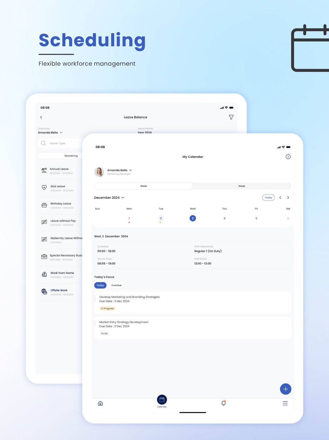The height and width of the screenshot is (440, 329).
Task: Click the Schedule 09:00 - 18:00 value
Action: coord(106,251)
